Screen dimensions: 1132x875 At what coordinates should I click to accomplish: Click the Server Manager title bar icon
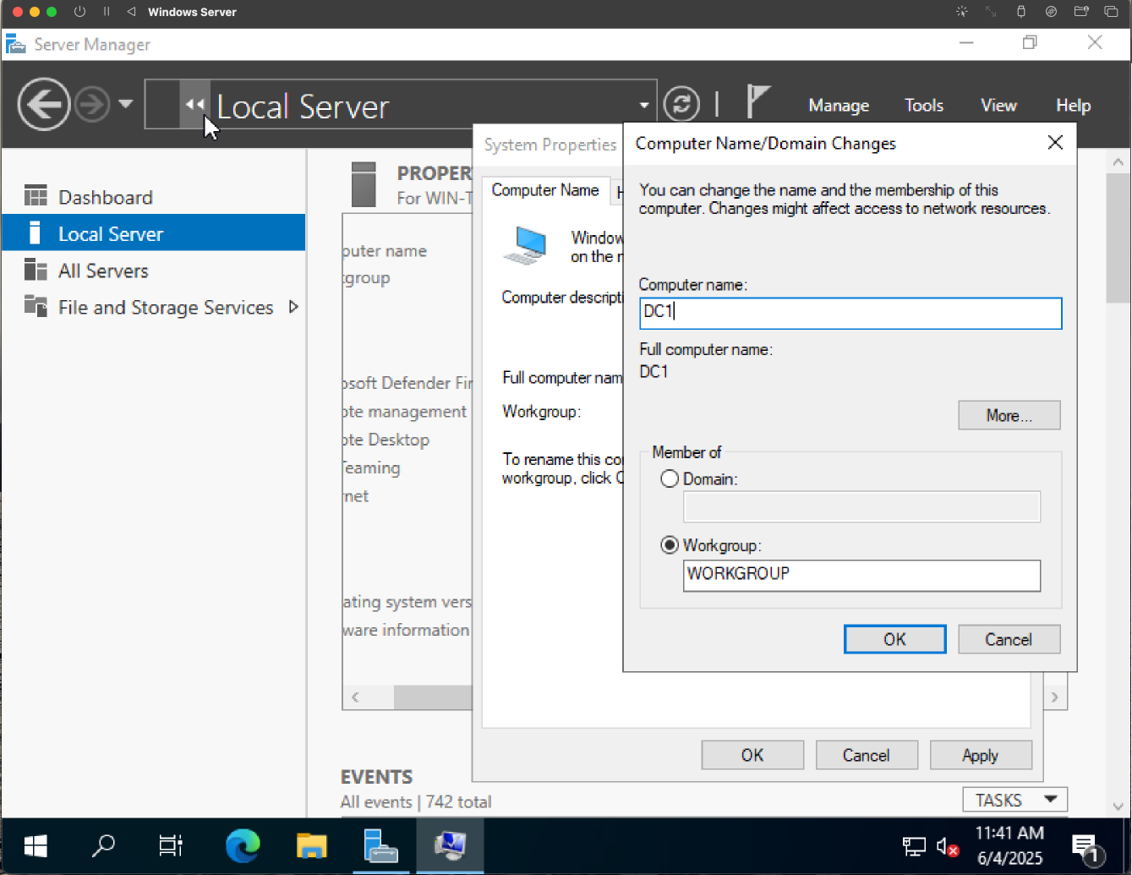pyautogui.click(x=15, y=44)
